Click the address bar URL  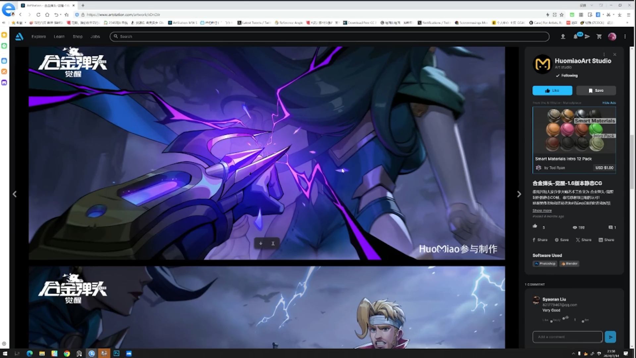point(123,15)
